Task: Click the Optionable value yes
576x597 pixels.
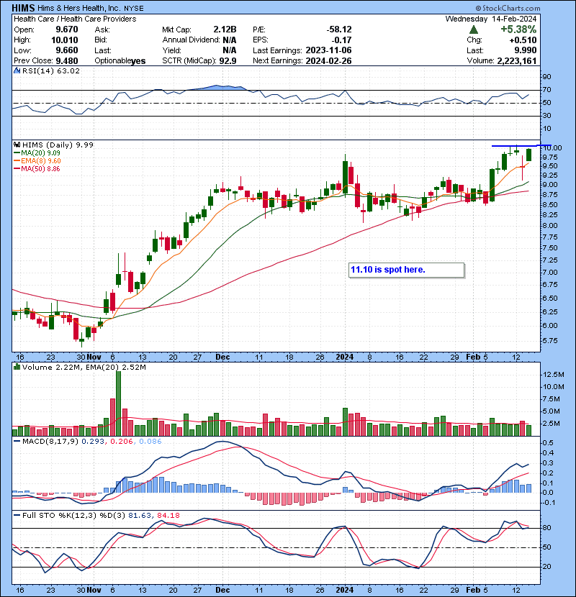Action: (138, 61)
